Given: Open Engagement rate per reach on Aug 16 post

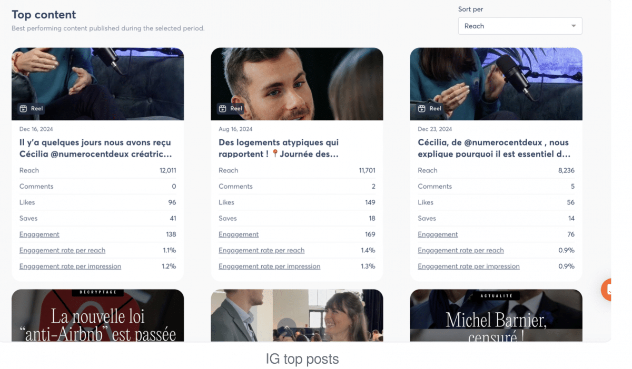Looking at the screenshot, I should 261,250.
